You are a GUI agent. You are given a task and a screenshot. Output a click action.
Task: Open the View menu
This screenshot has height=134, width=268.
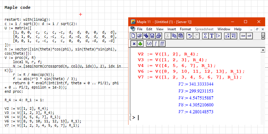[160, 29]
